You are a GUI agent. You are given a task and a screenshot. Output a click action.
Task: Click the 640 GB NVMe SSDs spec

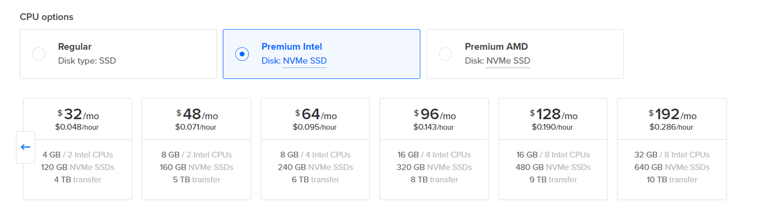tap(672, 167)
